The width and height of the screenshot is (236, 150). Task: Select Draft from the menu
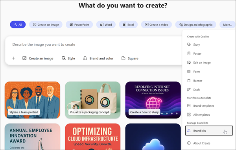(209, 90)
